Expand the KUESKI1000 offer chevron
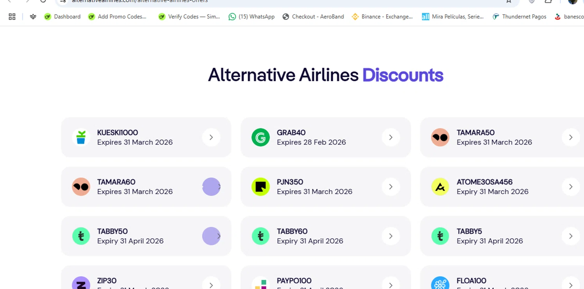Image resolution: width=584 pixels, height=289 pixels. click(211, 137)
